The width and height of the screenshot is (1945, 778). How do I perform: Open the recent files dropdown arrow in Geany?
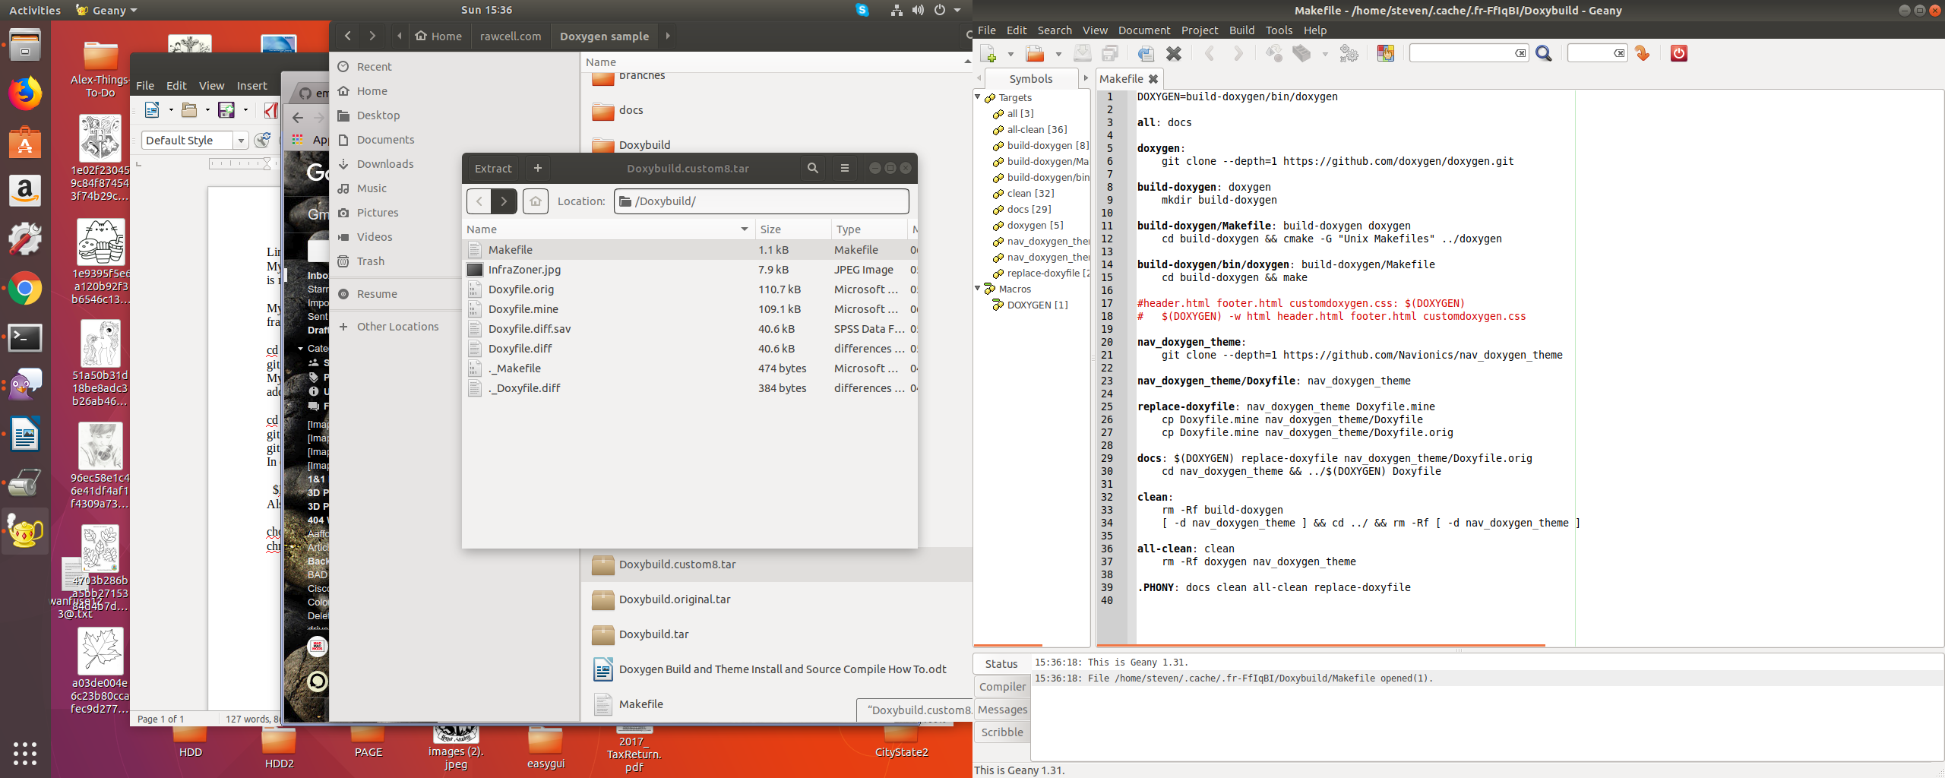coord(1058,54)
